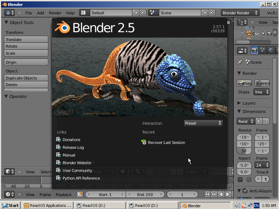Click the Render image camera button
Image resolution: width=279 pixels, height=209 pixels.
point(244,83)
